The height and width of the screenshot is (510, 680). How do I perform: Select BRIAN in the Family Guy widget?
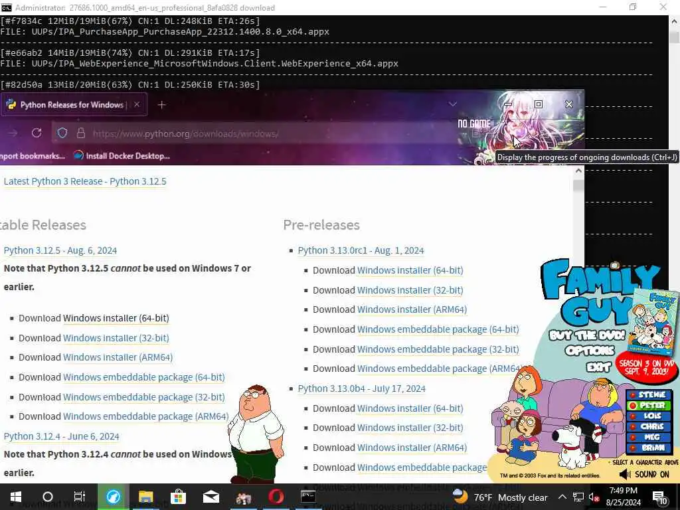point(648,448)
